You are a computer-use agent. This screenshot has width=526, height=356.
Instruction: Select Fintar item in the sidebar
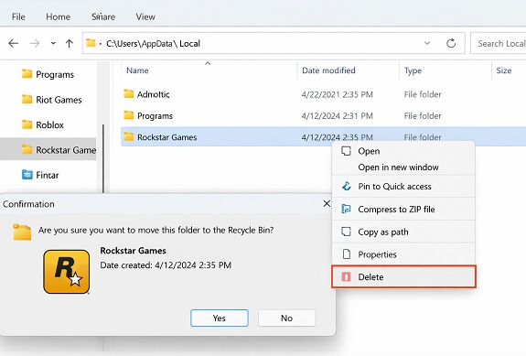point(40,175)
